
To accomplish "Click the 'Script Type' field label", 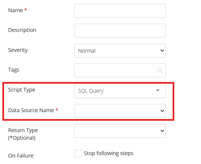I will point(22,90).
